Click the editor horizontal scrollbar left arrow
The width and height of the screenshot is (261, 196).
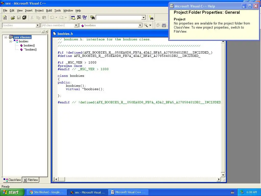(x=56, y=179)
